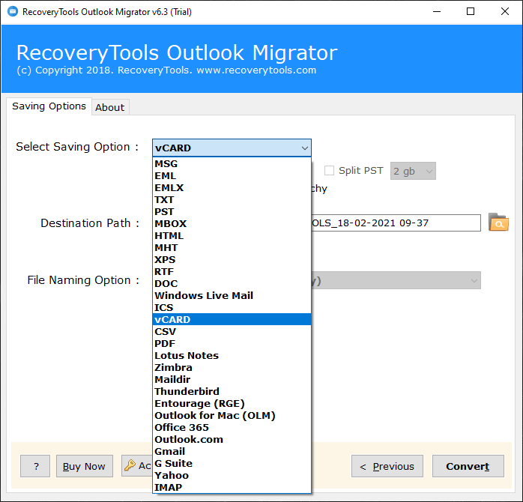The image size is (523, 502).
Task: Select the Saving Options tab
Action: pos(49,106)
